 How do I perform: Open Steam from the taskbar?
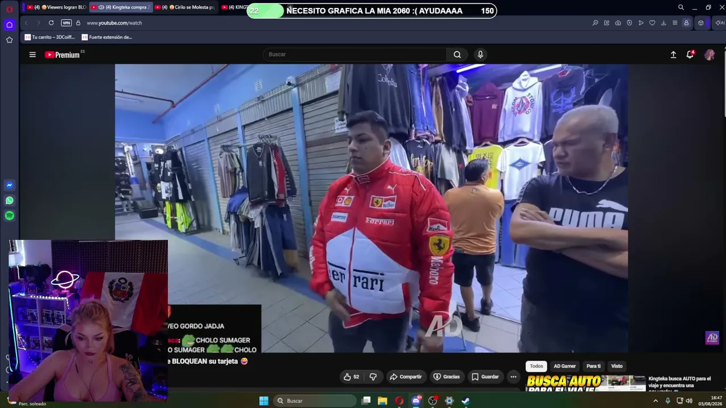[466, 401]
